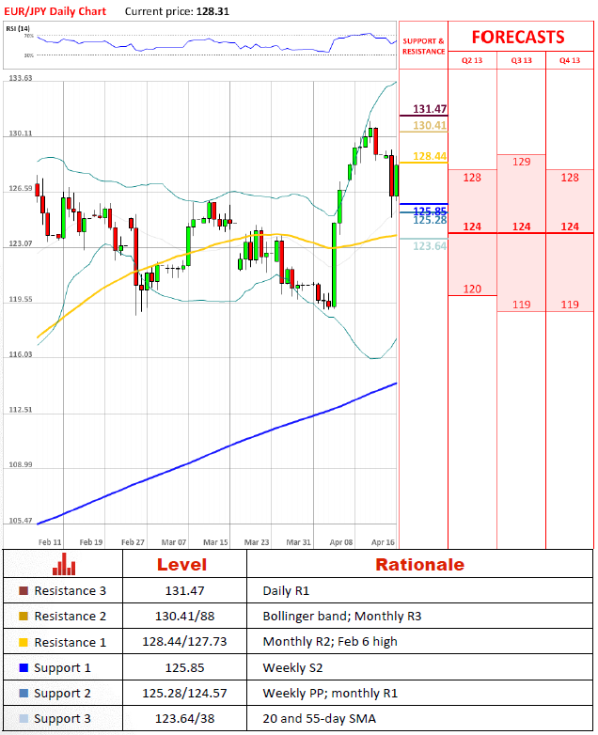Select the 'Resistance 2' row label
Viewport: 598px width, 735px height.
point(71,616)
